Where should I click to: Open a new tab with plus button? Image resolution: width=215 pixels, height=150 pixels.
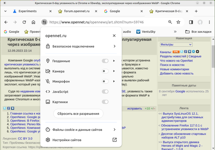point(196,11)
